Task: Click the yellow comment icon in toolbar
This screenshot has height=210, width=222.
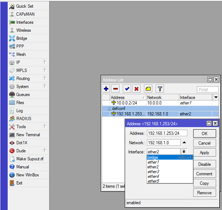Action: 148,89
